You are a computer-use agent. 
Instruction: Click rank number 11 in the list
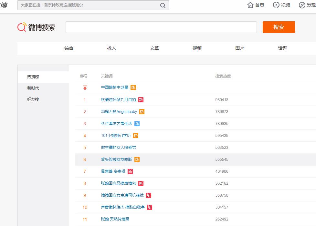pos(85,219)
